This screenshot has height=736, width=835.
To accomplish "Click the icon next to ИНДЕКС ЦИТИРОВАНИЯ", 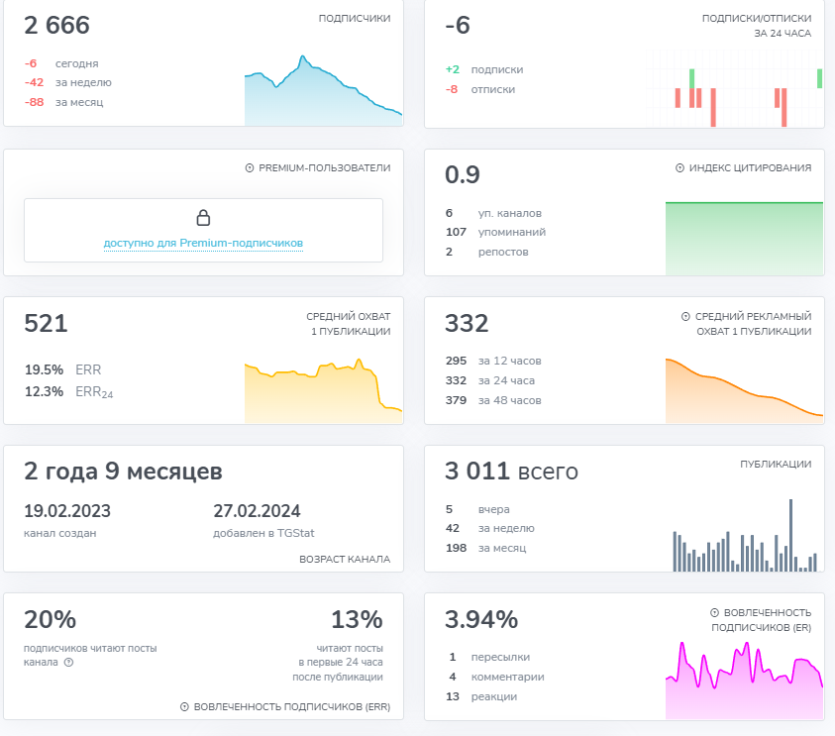I will pos(680,168).
